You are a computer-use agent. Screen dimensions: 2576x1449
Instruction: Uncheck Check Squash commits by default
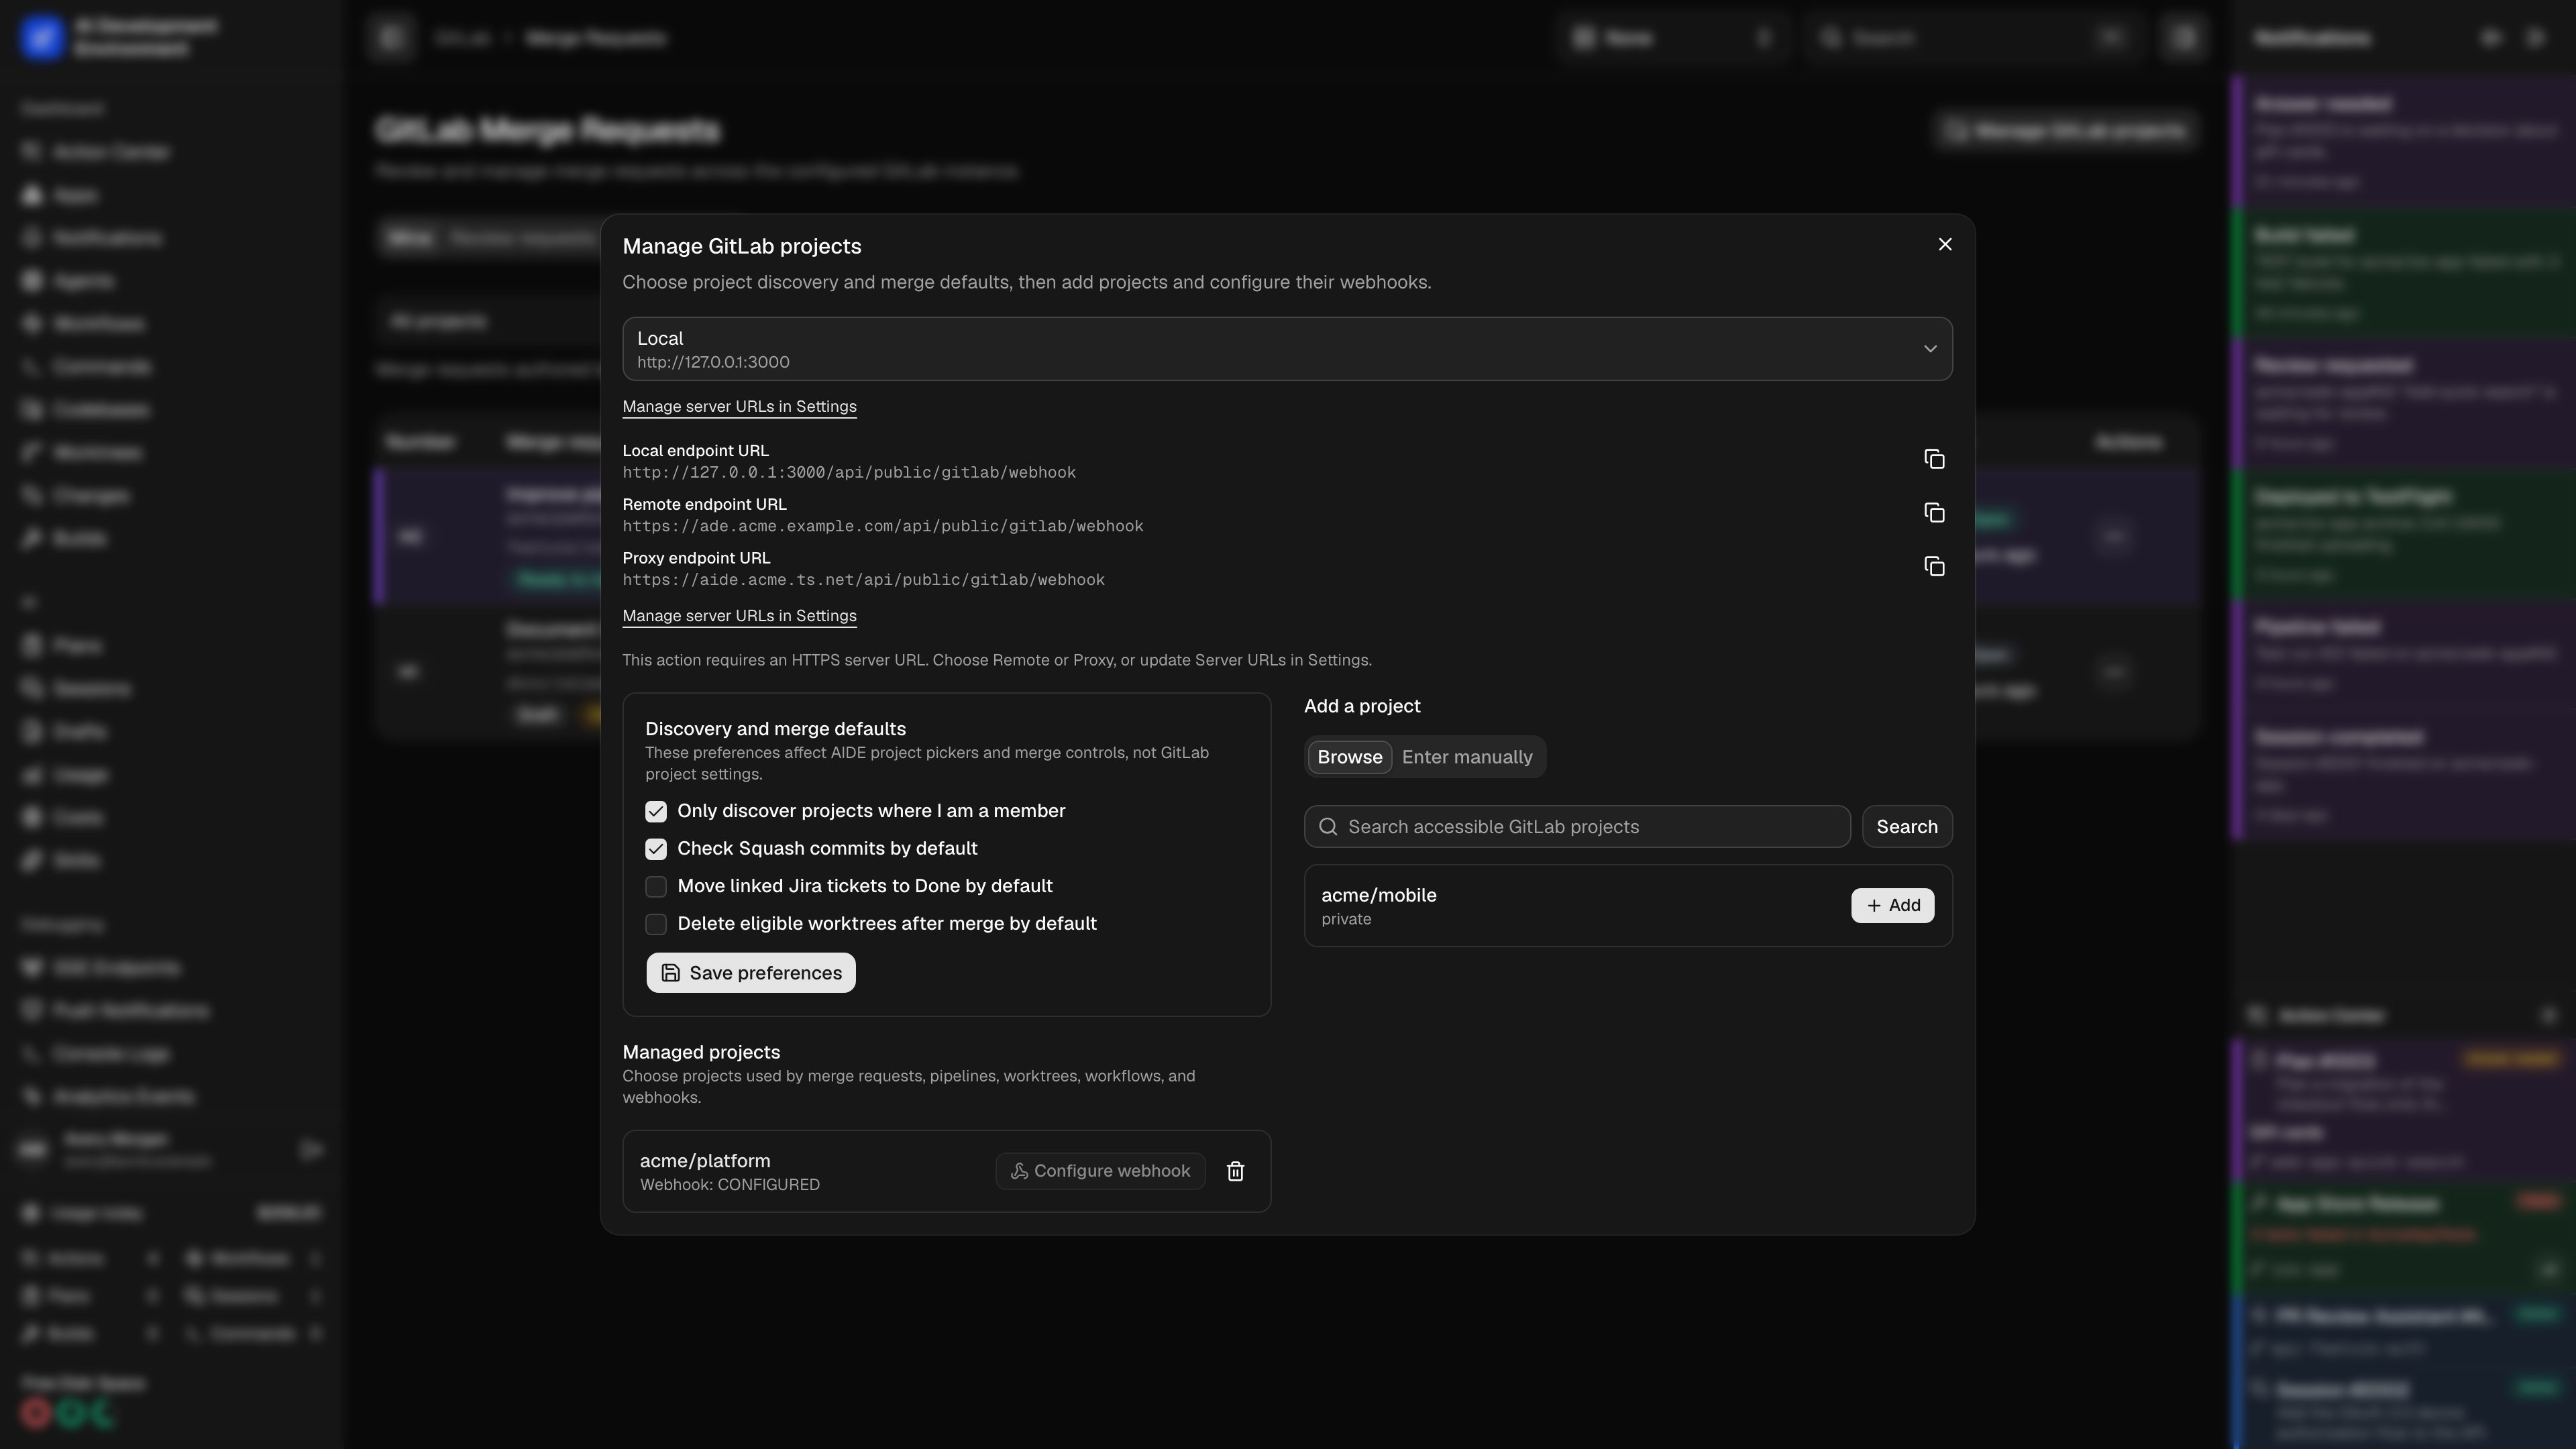tap(656, 849)
